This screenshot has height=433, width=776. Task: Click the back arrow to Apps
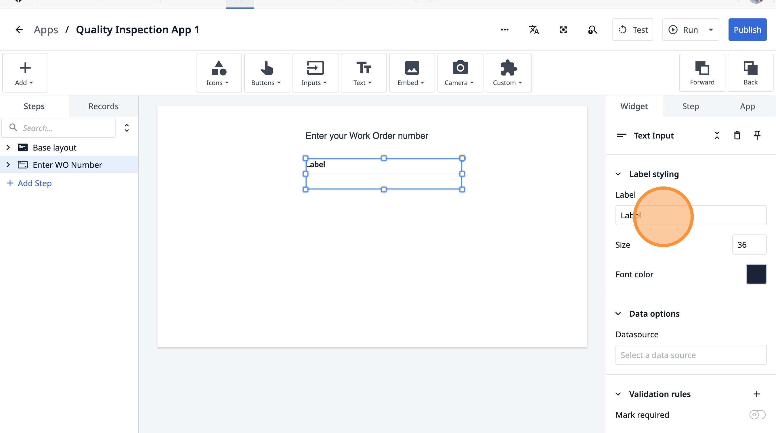[19, 30]
